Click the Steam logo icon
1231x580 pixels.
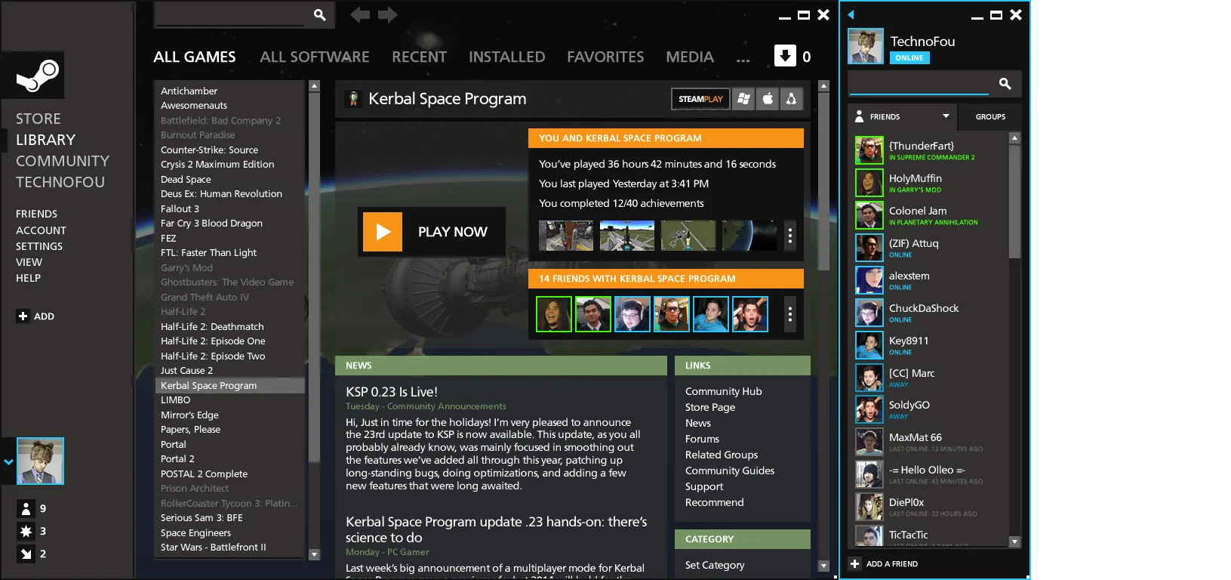[38, 76]
